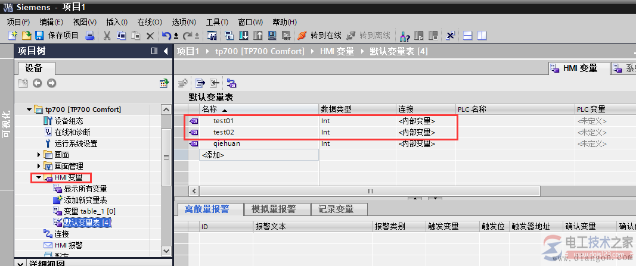Open the 选项(N) menu
Screen dimensions: 636x266
pyautogui.click(x=184, y=22)
